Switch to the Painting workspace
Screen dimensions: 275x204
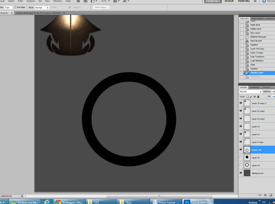244,1
